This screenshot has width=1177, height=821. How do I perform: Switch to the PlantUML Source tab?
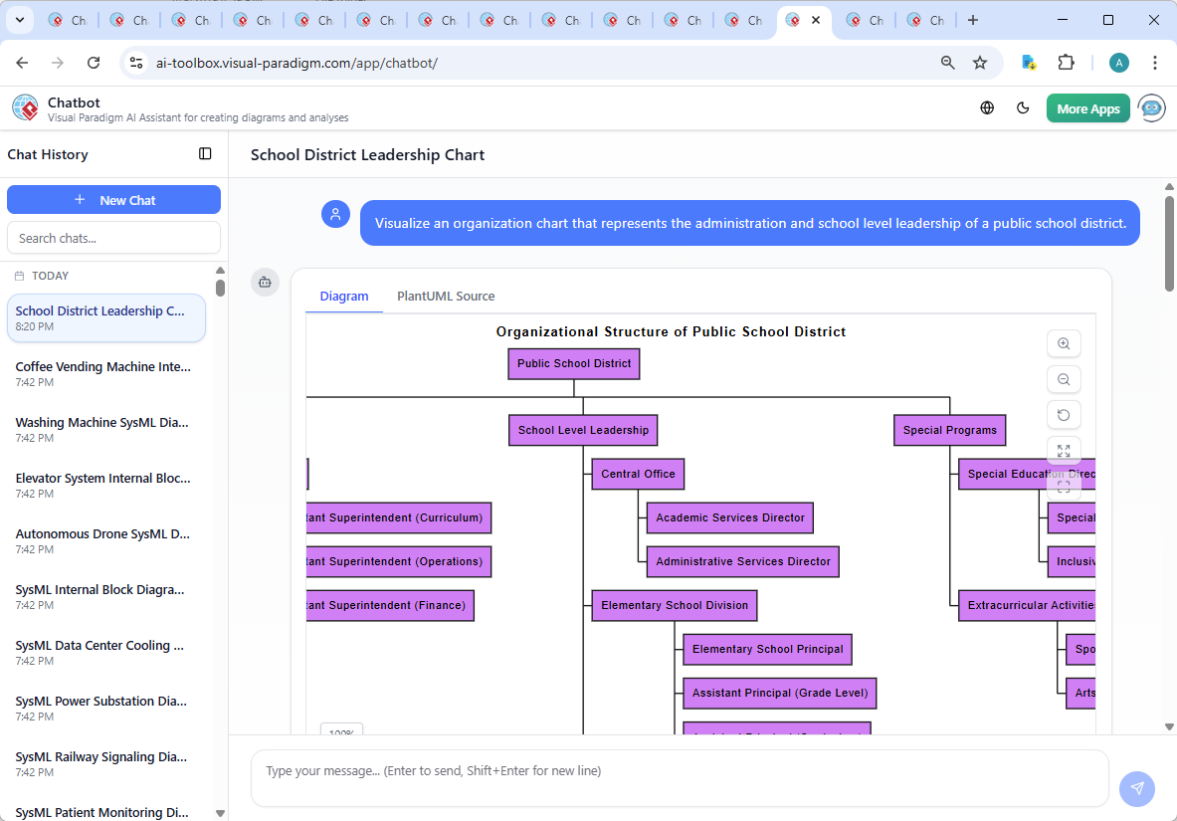(445, 296)
